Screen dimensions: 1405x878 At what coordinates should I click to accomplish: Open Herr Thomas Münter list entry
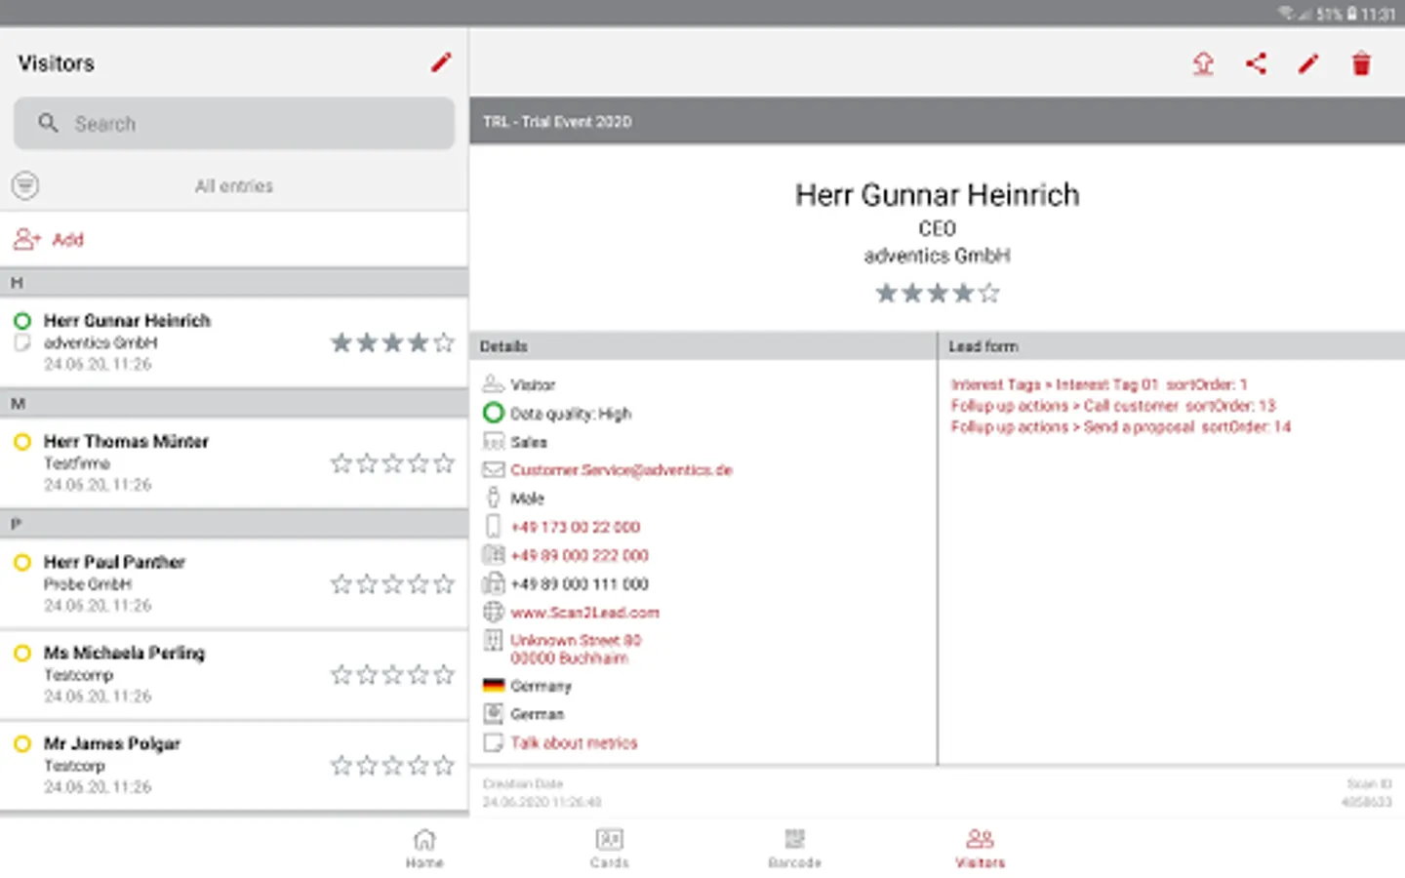click(x=234, y=462)
